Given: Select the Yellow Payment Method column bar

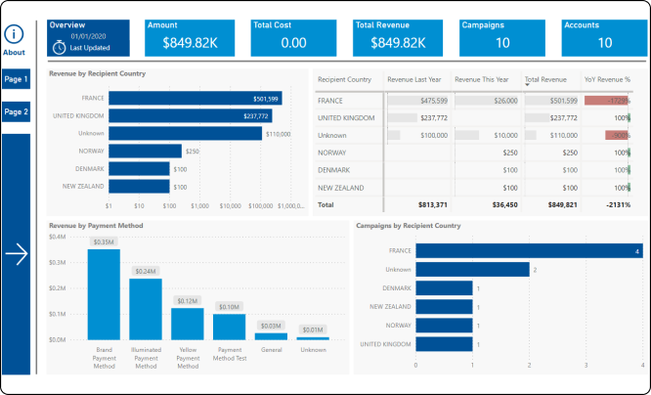Looking at the screenshot, I should click(187, 323).
